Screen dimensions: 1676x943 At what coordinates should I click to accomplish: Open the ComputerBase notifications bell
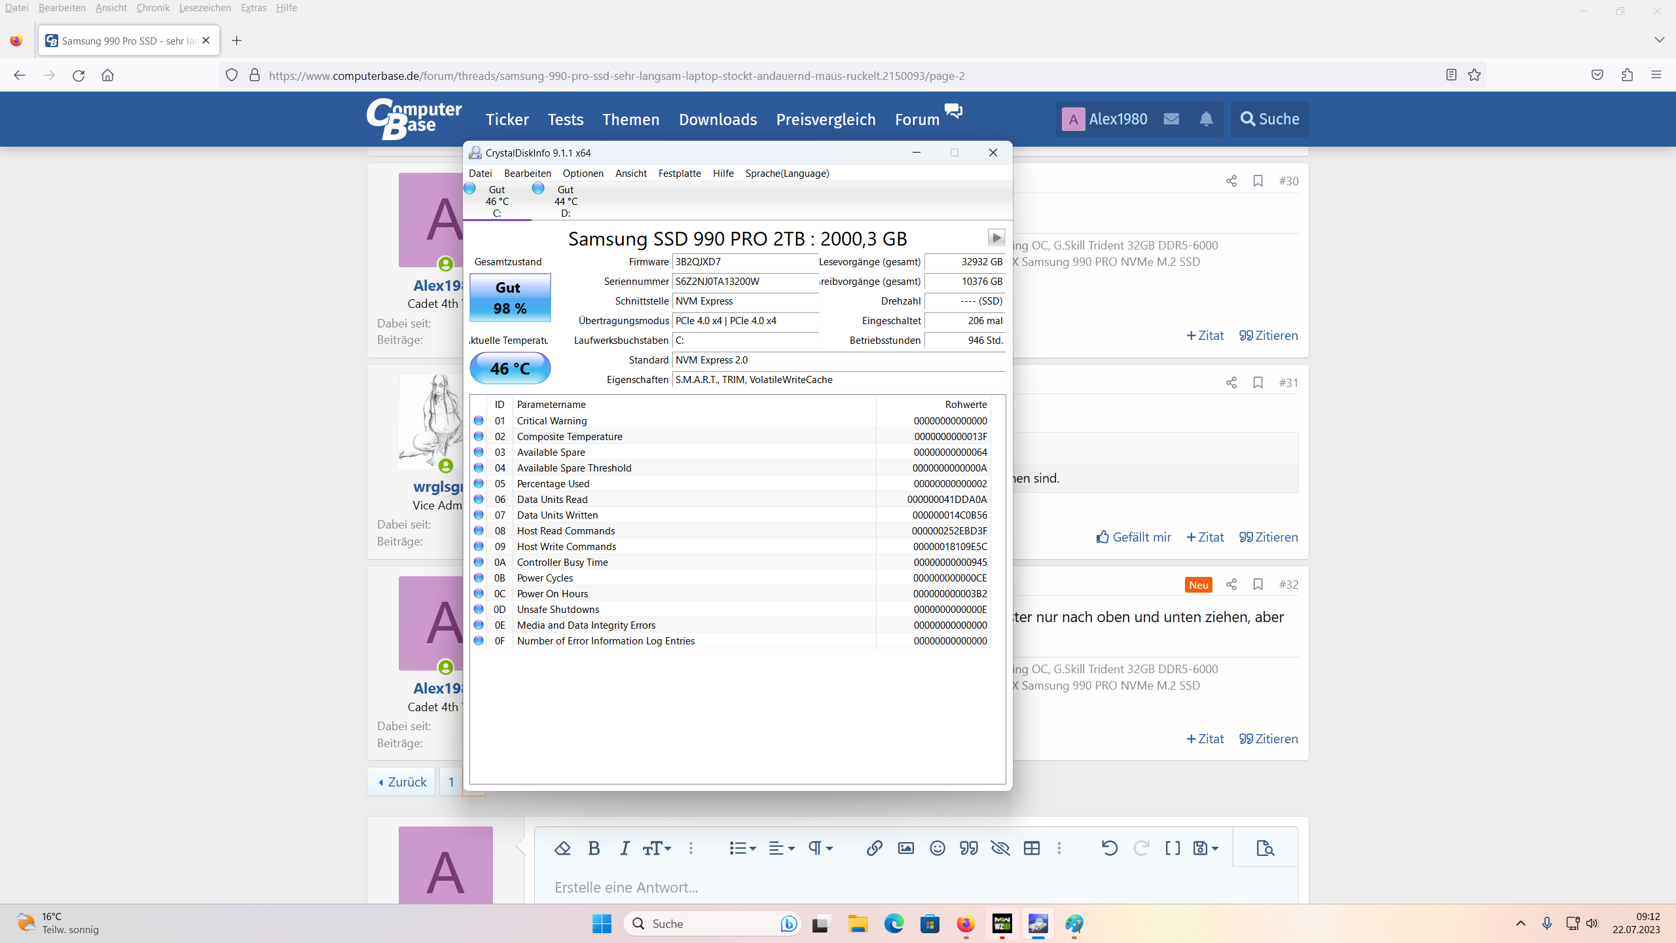pyautogui.click(x=1206, y=119)
